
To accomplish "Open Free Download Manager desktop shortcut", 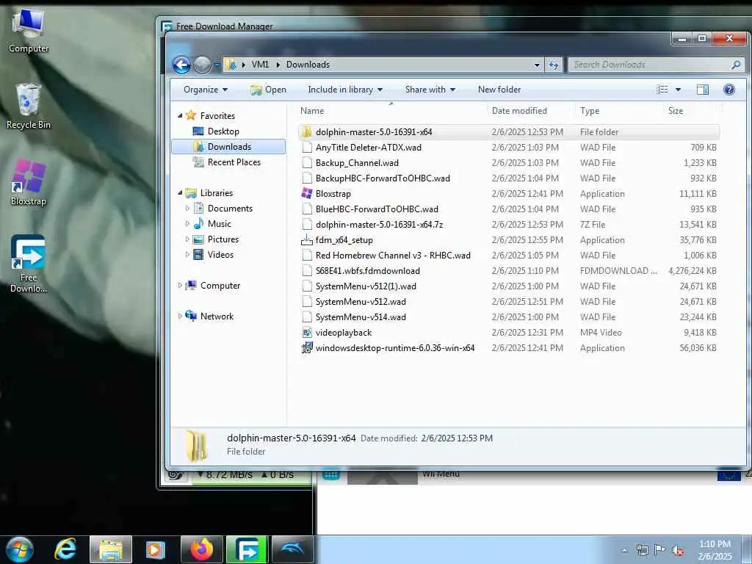I will point(29,264).
